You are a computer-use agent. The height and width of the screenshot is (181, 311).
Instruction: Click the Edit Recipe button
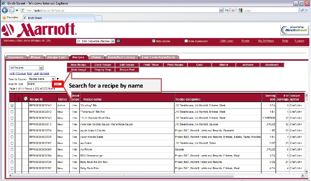(127, 65)
